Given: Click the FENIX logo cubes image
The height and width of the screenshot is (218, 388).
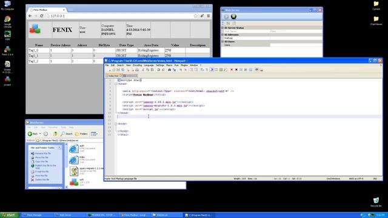Looking at the screenshot, I should point(35,29).
